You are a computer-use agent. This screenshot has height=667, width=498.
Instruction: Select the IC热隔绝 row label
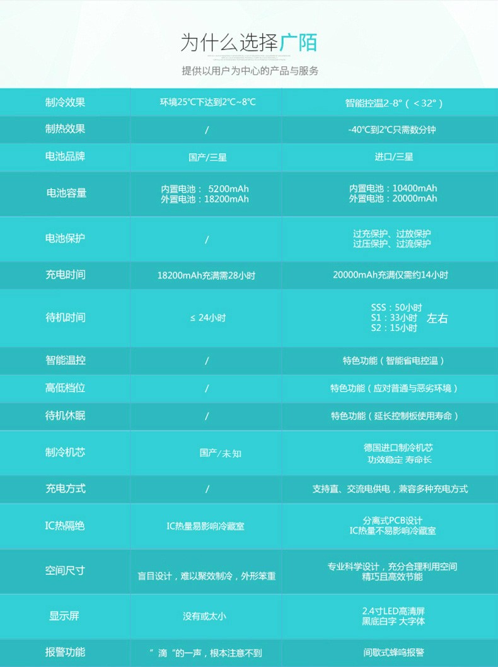tap(64, 526)
